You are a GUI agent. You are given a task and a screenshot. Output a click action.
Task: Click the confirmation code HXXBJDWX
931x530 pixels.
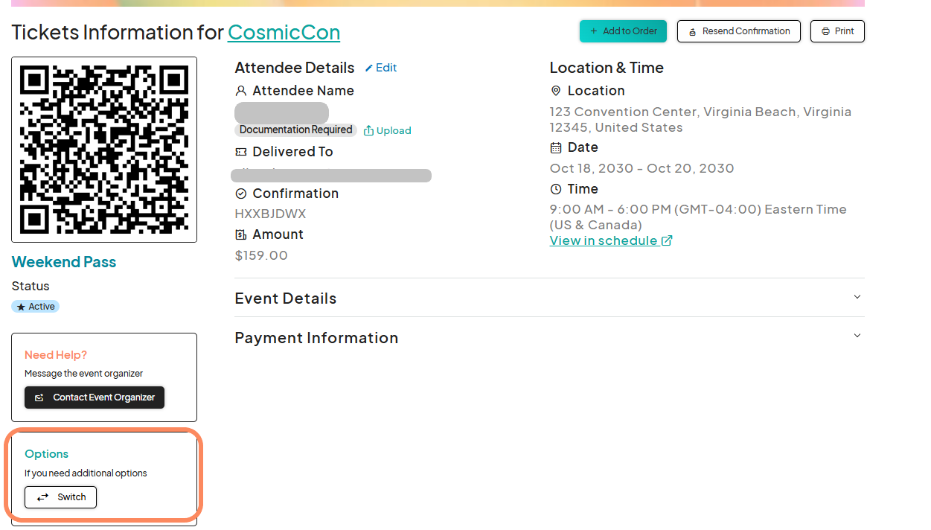(270, 214)
